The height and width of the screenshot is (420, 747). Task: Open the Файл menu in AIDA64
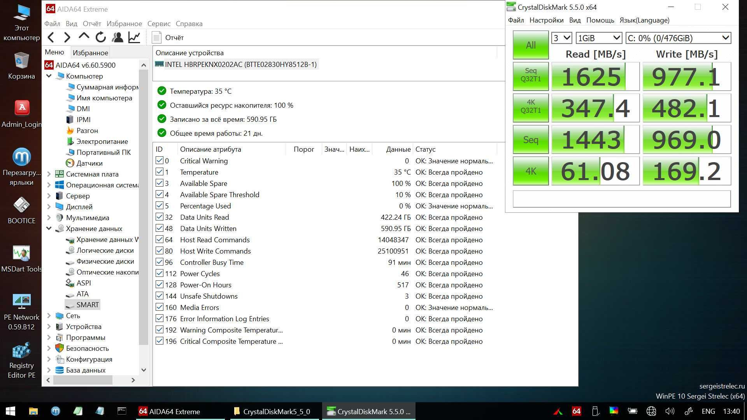pos(52,23)
